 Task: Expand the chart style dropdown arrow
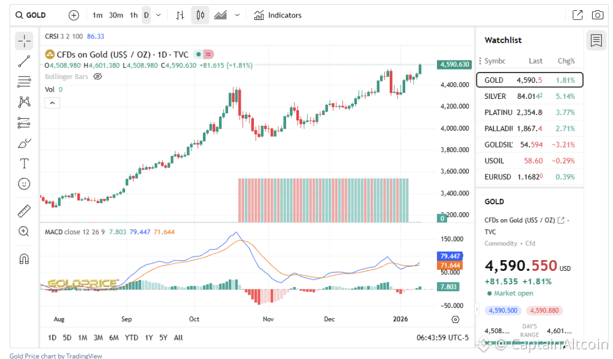pyautogui.click(x=238, y=15)
